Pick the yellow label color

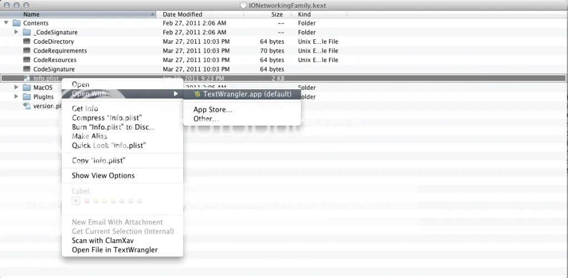104,201
